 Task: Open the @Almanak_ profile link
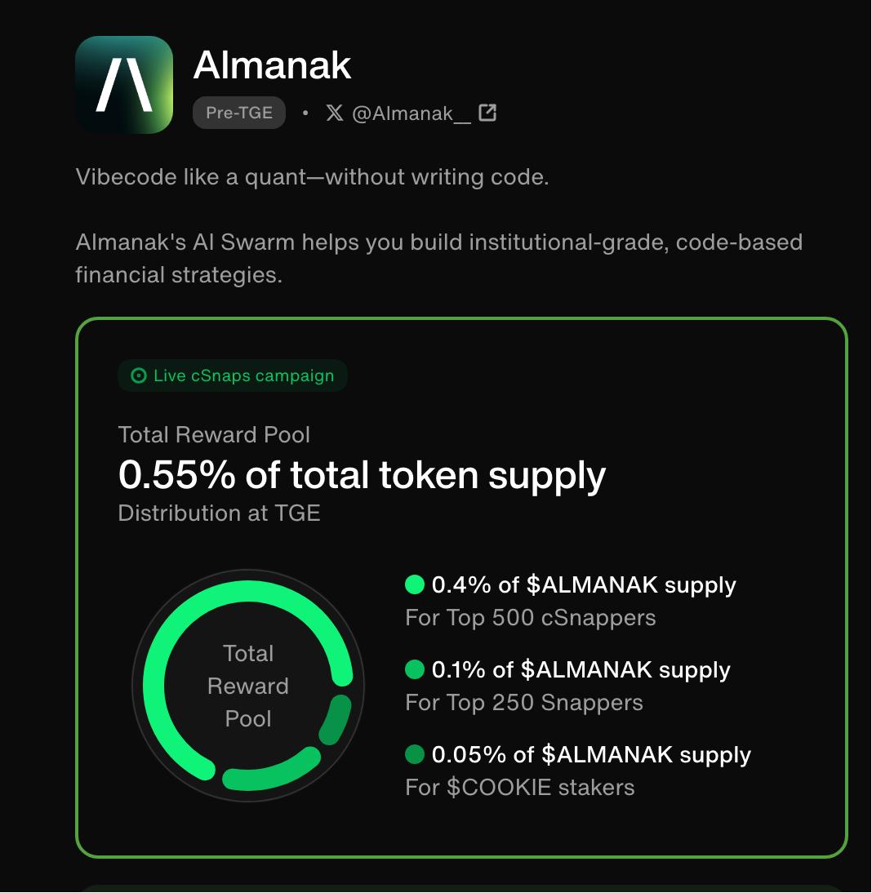(412, 114)
